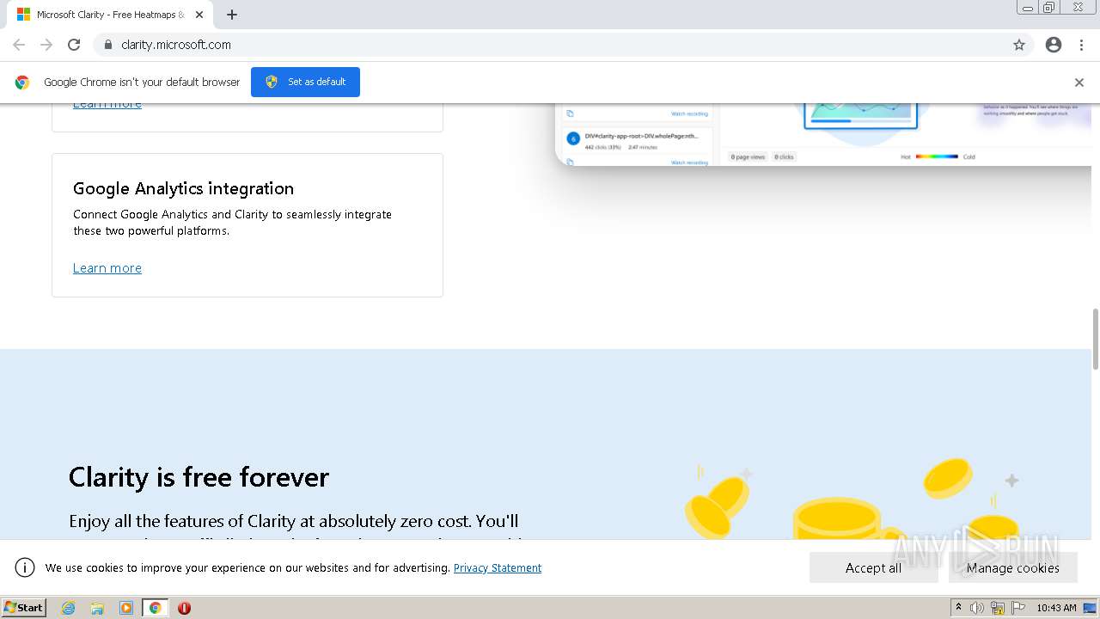
Task: Open the Privacy Statement link
Action: point(498,567)
